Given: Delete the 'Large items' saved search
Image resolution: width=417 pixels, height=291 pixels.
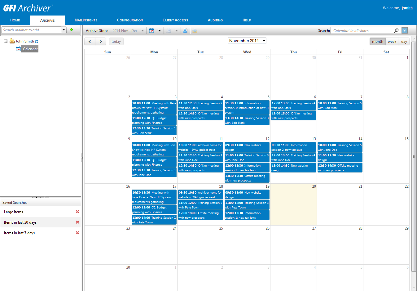Looking at the screenshot, I should coord(77,212).
